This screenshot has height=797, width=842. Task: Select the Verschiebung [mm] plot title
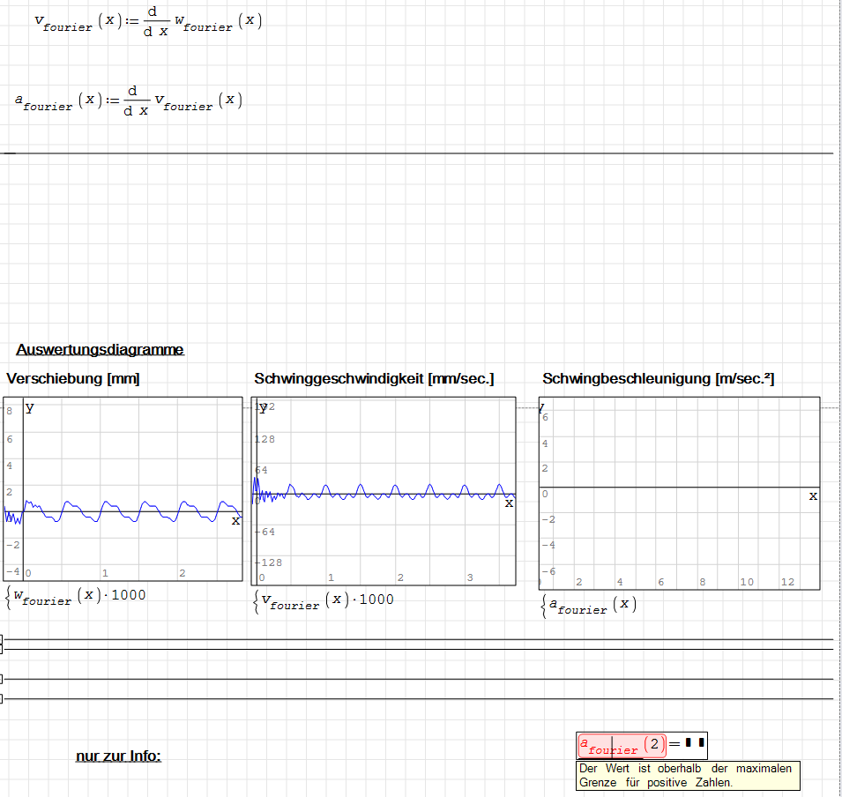73,379
